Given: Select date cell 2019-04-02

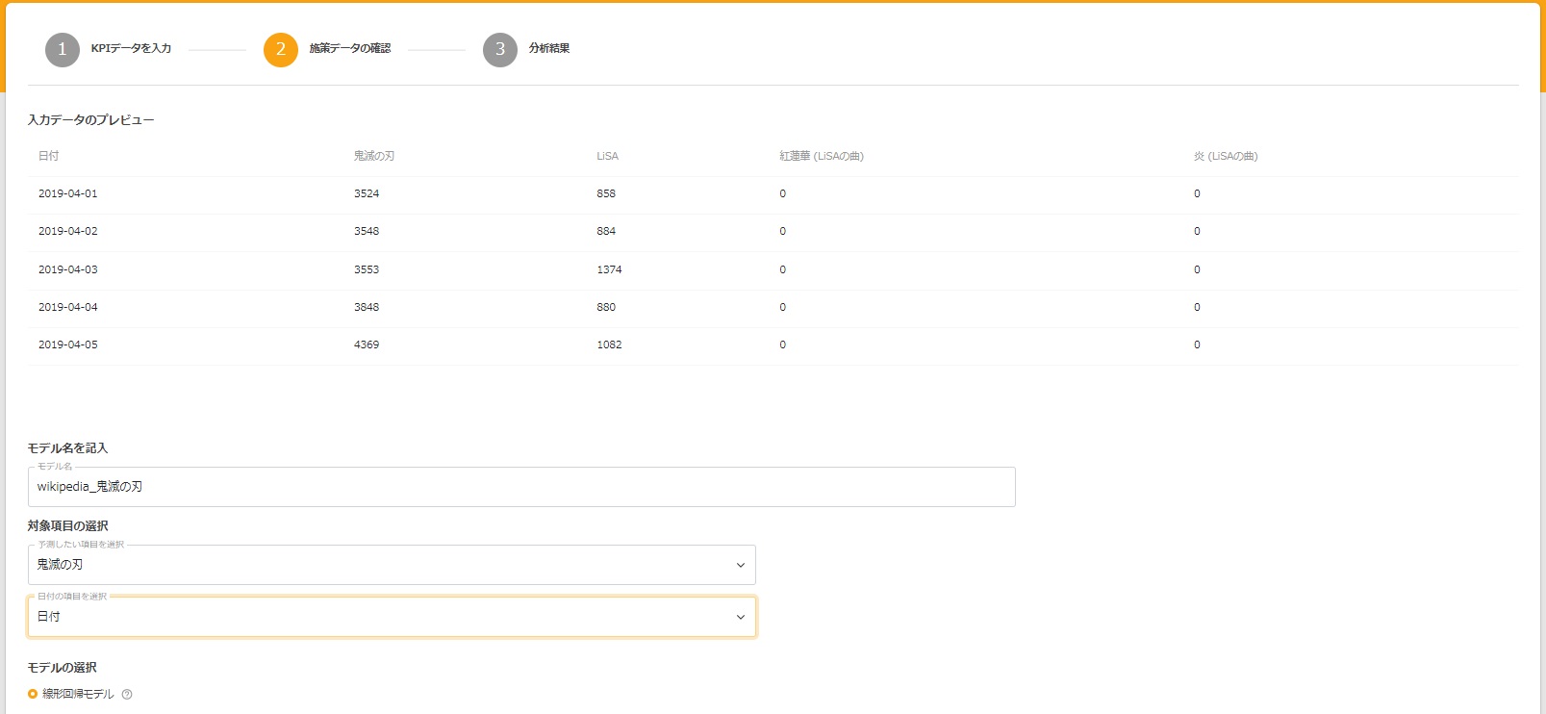Looking at the screenshot, I should (68, 231).
